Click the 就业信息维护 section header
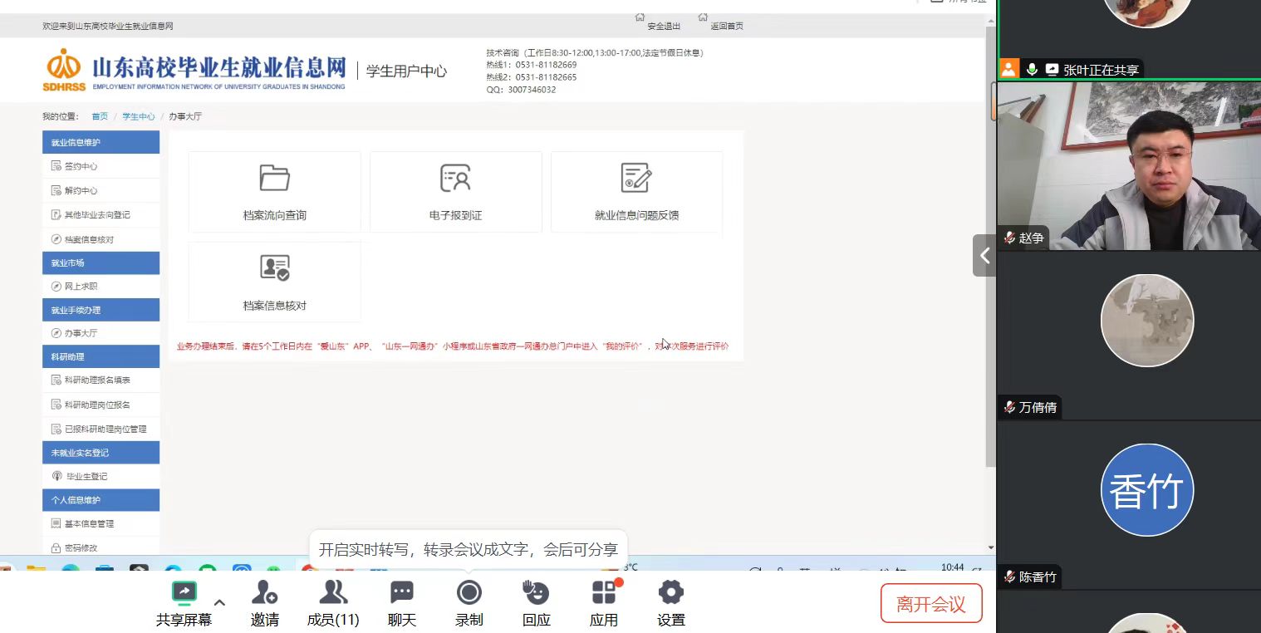 pos(101,142)
